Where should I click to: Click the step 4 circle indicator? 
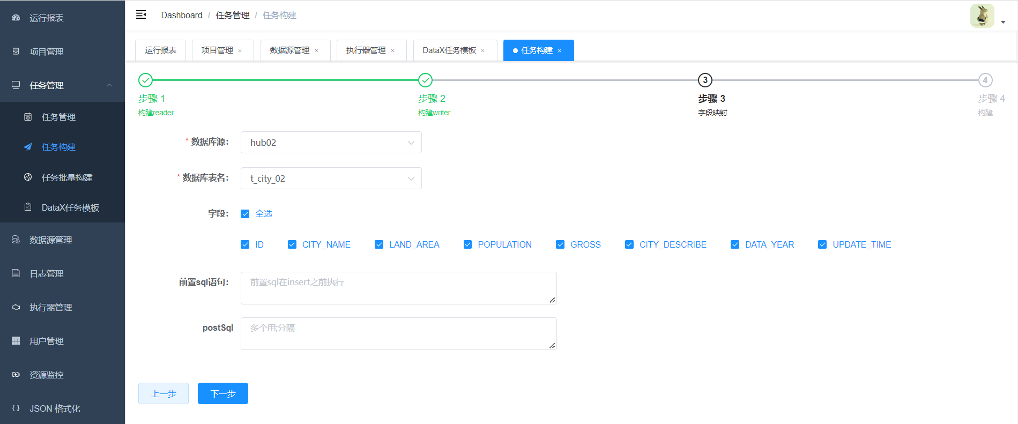pos(985,80)
